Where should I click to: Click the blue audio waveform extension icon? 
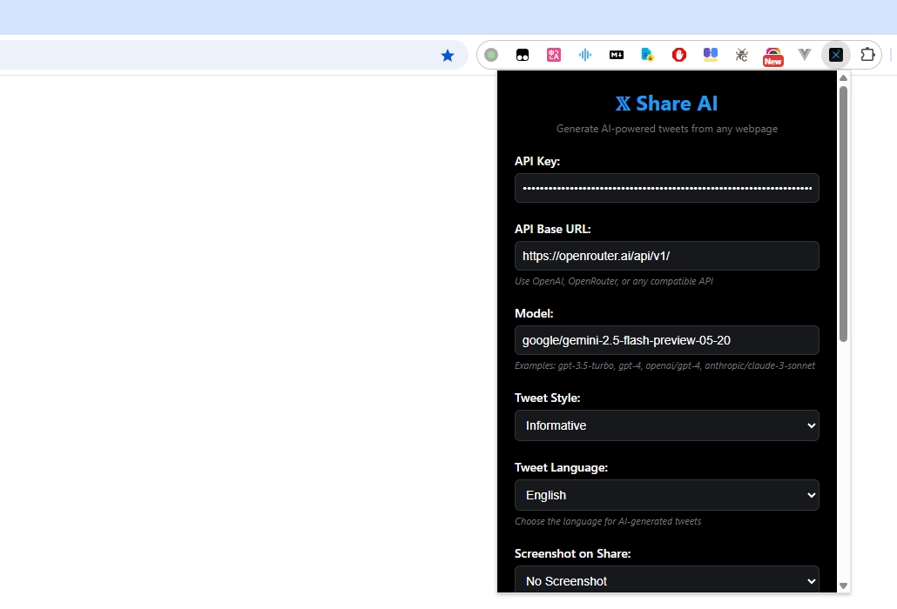click(x=584, y=54)
